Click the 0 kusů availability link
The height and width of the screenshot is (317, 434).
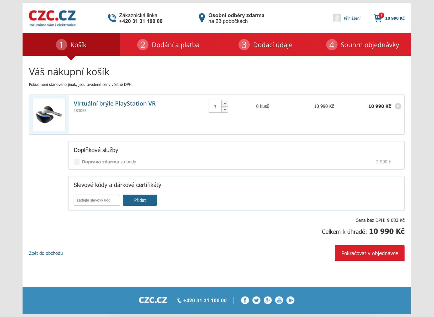click(263, 106)
